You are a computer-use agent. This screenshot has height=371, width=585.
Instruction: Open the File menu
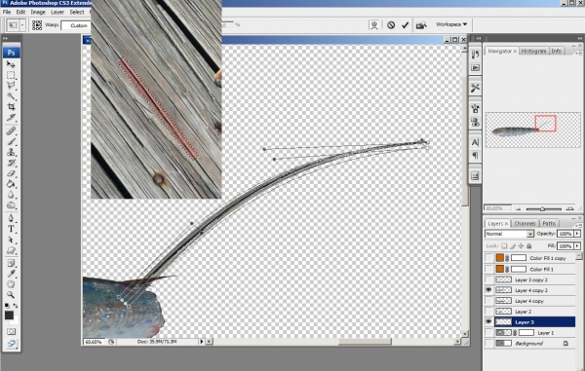click(7, 12)
